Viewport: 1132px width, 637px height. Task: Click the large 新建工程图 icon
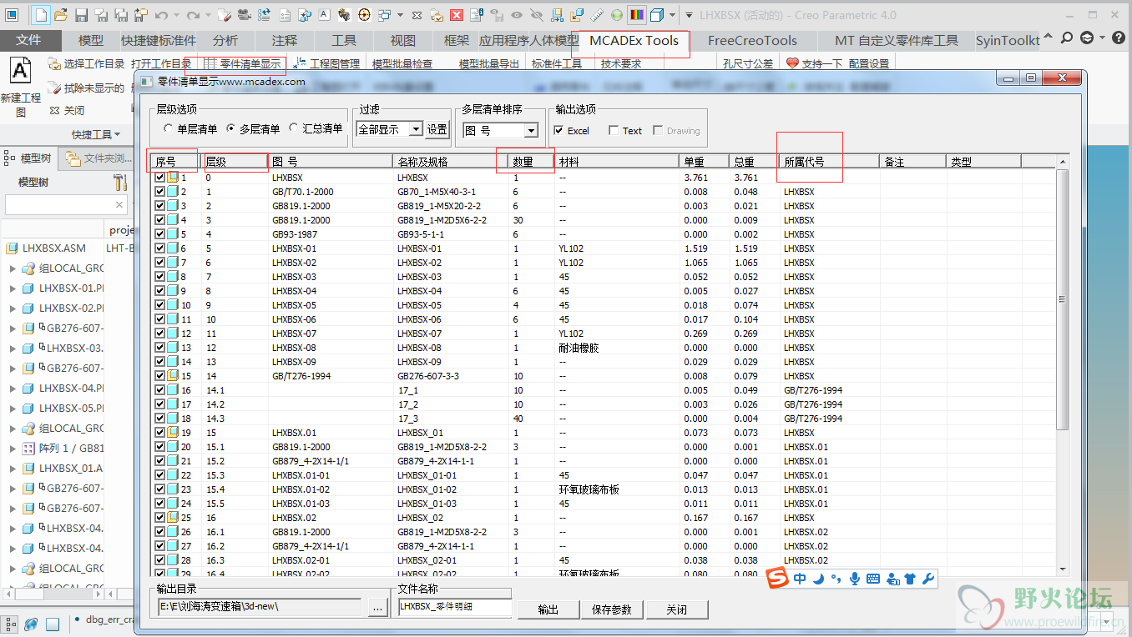click(21, 72)
